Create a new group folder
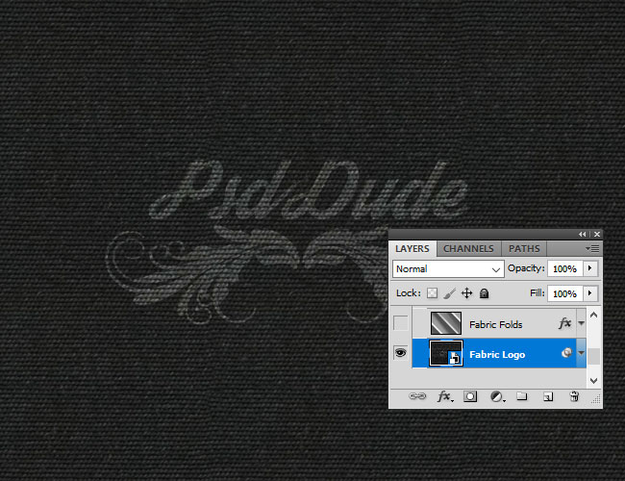 click(522, 396)
